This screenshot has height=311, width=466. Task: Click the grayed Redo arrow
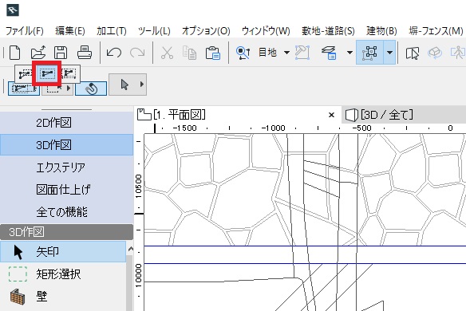coord(137,53)
